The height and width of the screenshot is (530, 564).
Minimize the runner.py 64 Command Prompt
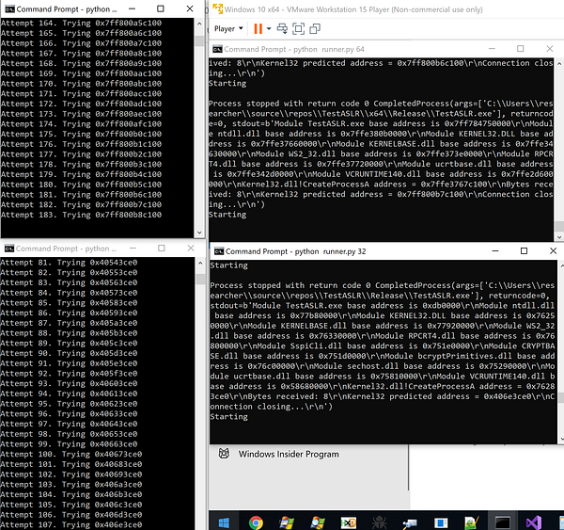pyautogui.click(x=492, y=49)
